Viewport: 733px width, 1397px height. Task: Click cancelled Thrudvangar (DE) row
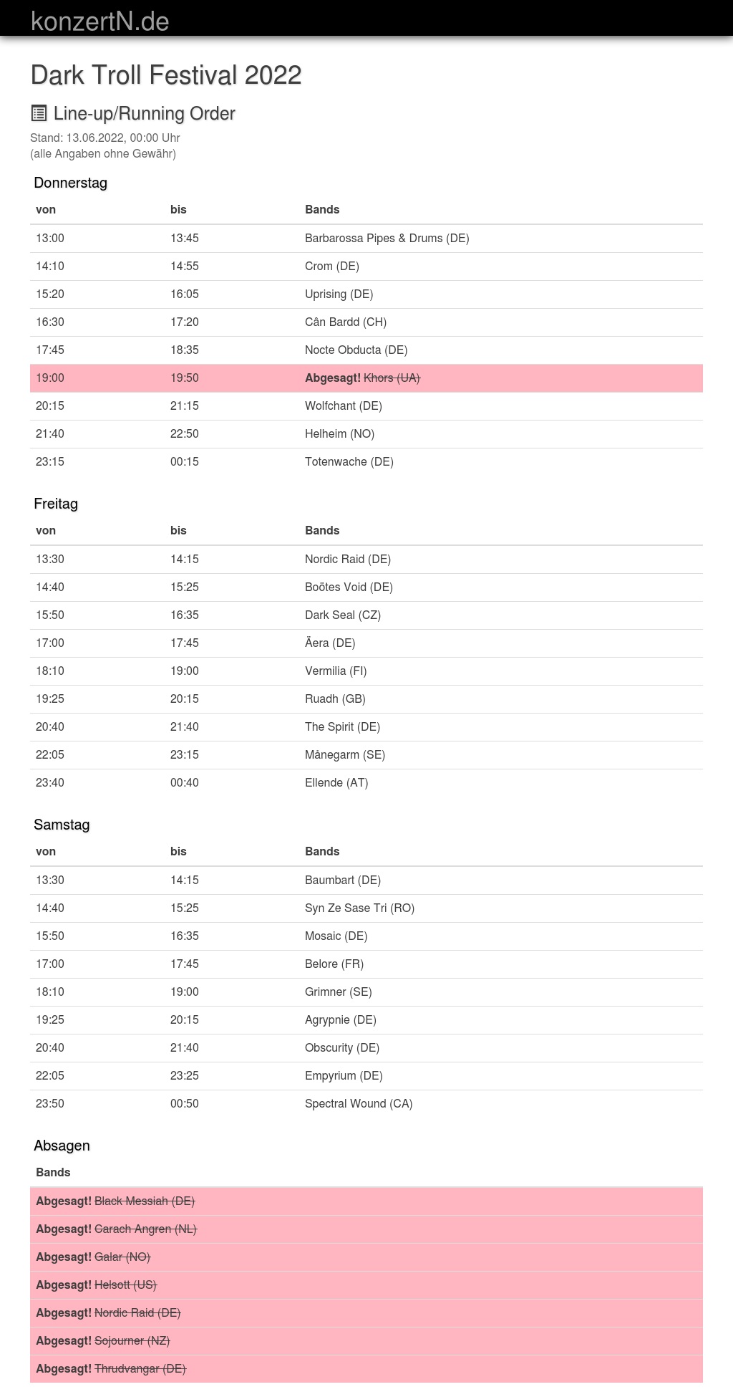140,1369
